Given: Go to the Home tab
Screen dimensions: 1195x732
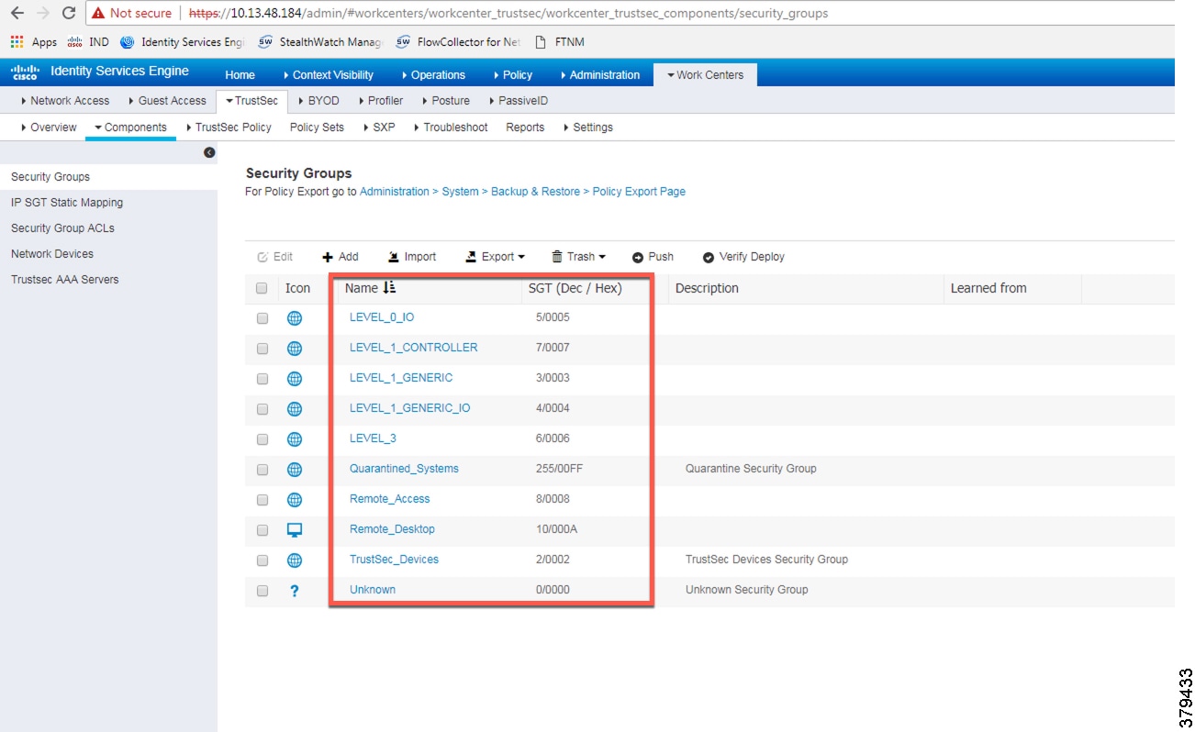Looking at the screenshot, I should (x=240, y=75).
